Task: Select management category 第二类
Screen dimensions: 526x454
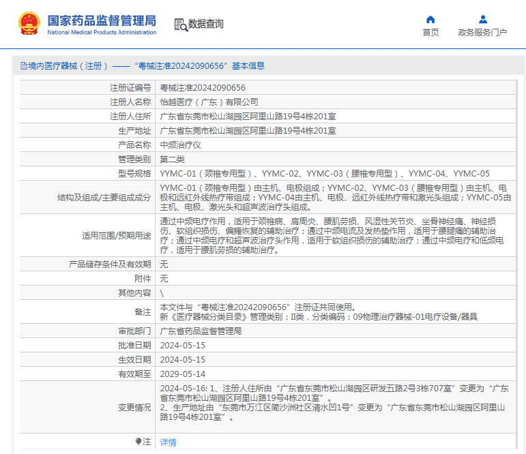Action: (x=172, y=160)
